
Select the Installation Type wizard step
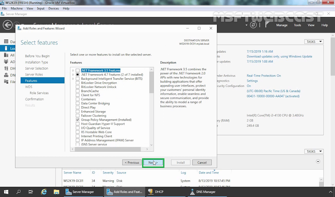pyautogui.click(x=37, y=62)
